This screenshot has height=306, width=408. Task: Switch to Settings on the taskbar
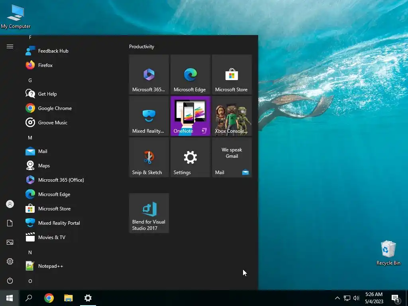coord(88,298)
